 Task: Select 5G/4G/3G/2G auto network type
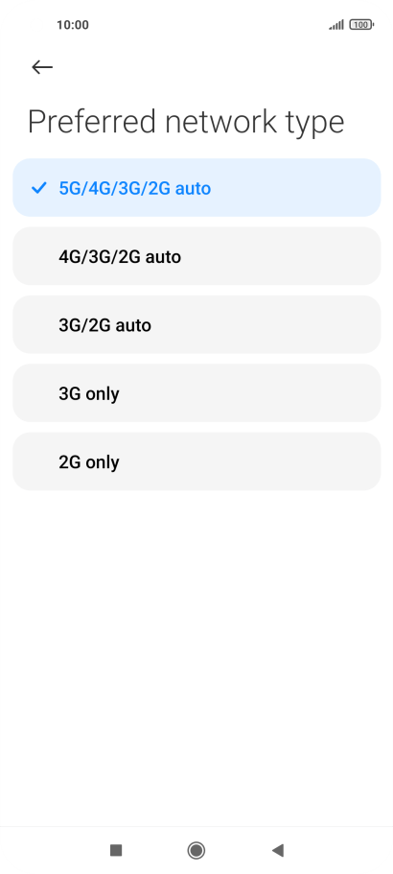click(196, 188)
